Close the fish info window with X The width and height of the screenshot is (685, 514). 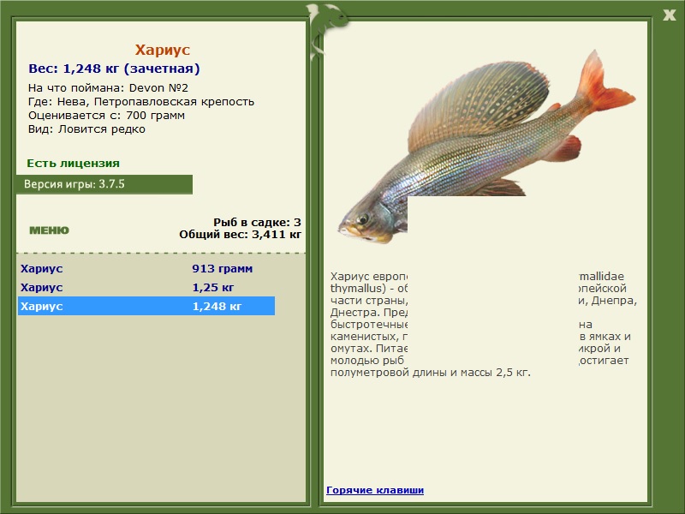click(x=669, y=15)
